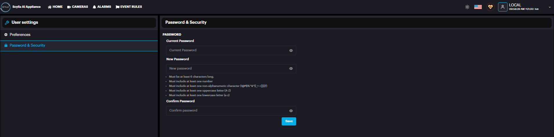This screenshot has width=554, height=137.
Task: Expand the LOCAL user dropdown chevron
Action: (x=549, y=7)
